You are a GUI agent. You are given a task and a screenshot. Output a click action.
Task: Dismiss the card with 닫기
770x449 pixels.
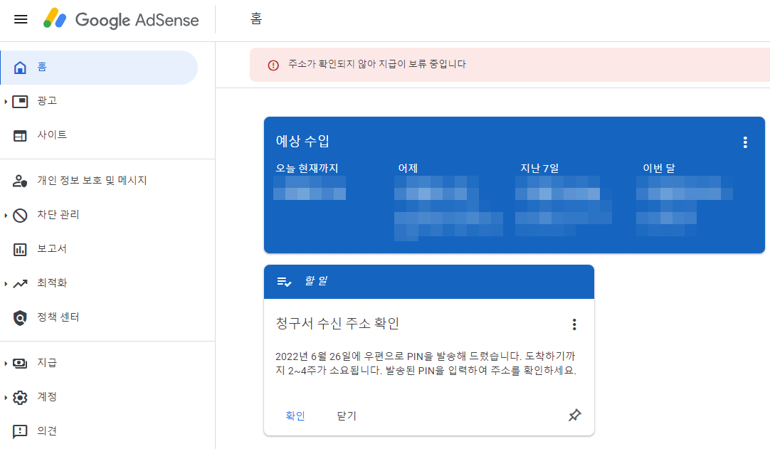pyautogui.click(x=347, y=416)
